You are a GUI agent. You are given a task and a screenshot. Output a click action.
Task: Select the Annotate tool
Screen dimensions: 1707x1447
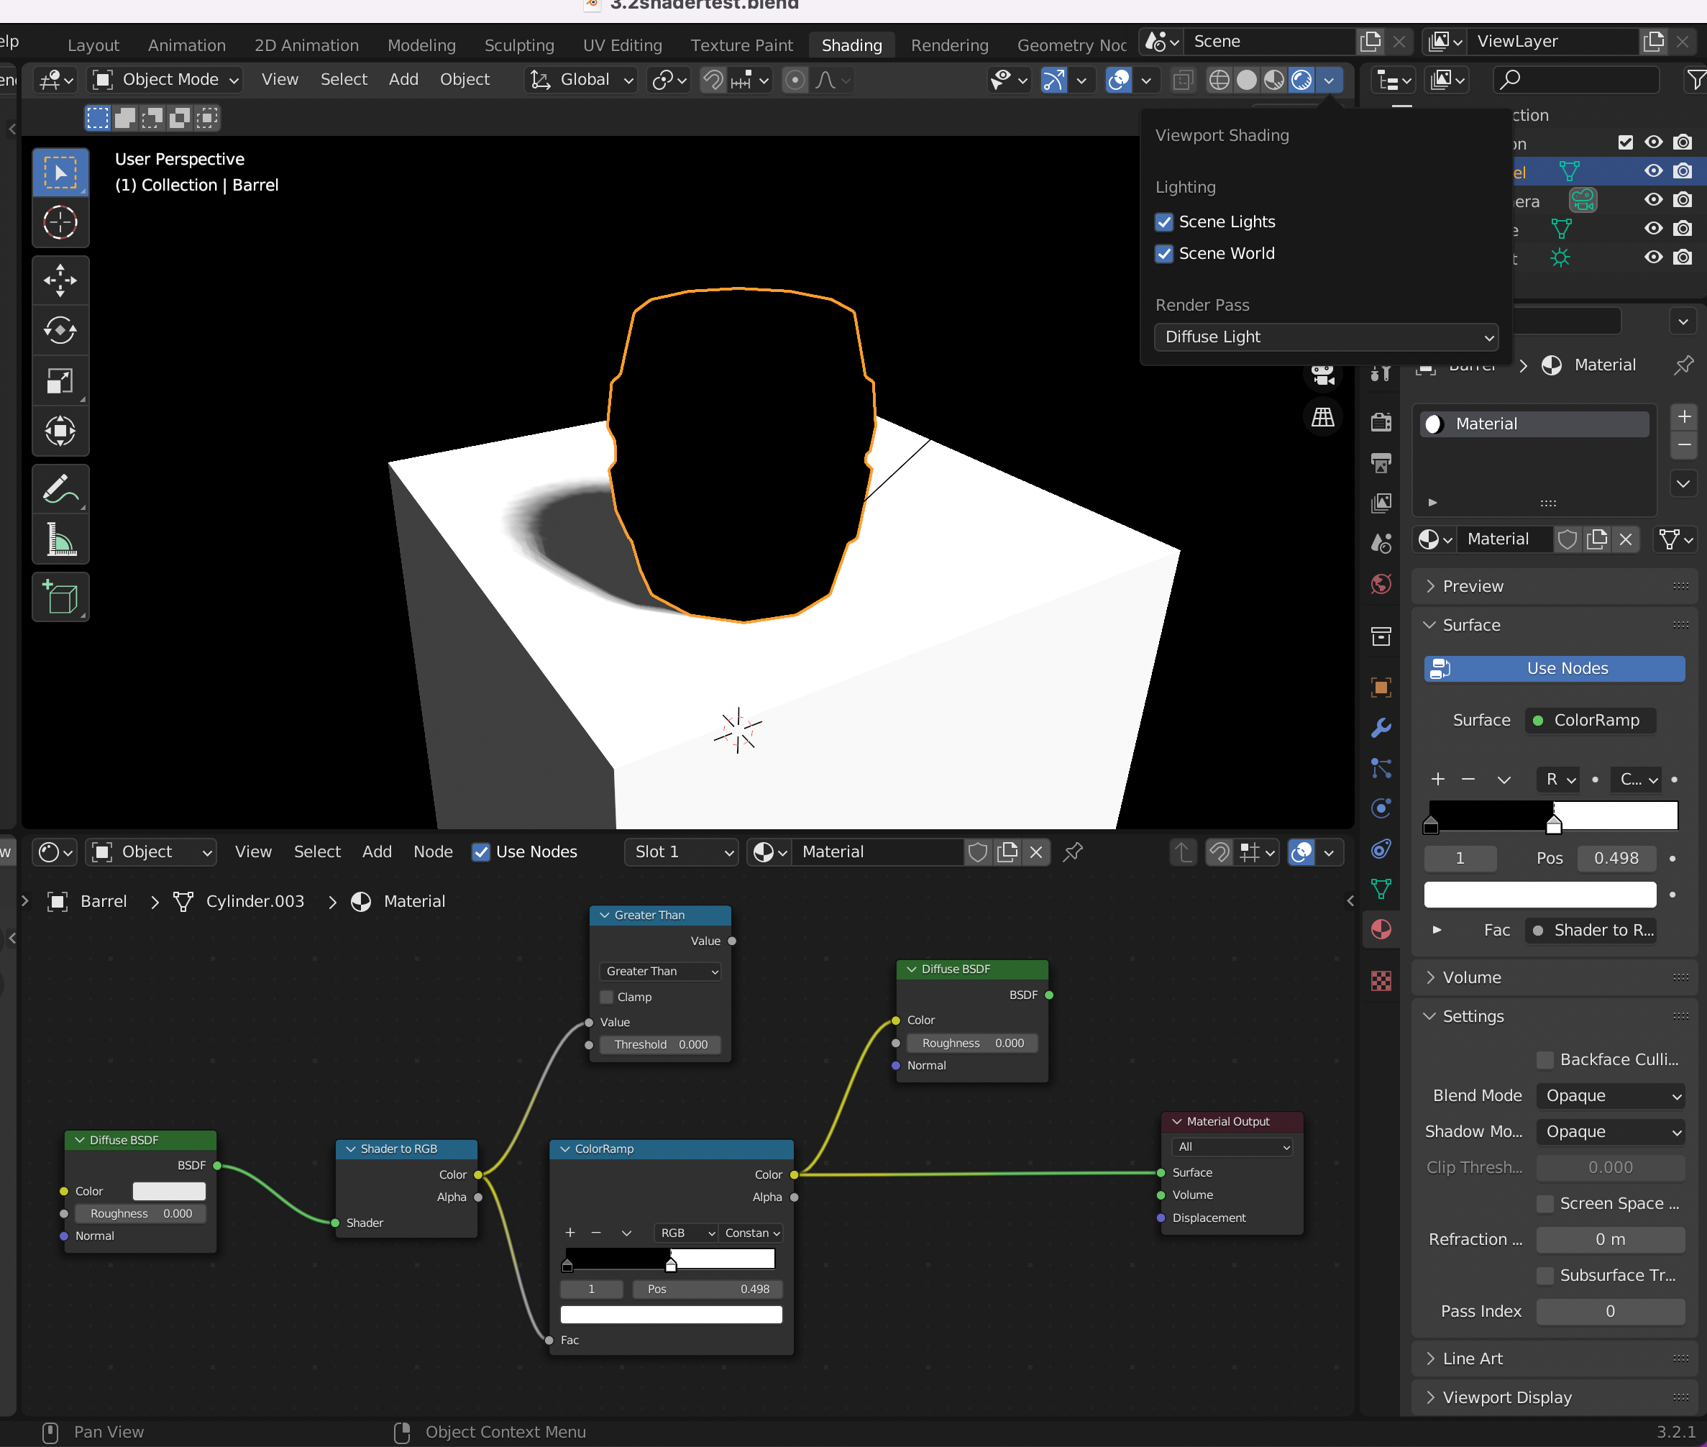click(60, 490)
